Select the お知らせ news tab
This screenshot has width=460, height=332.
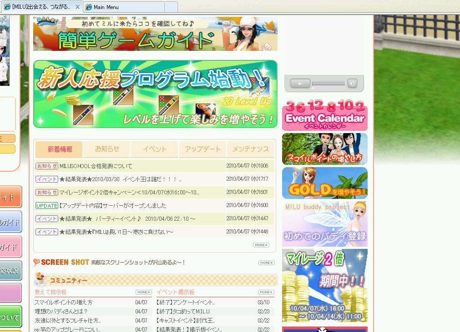107,149
